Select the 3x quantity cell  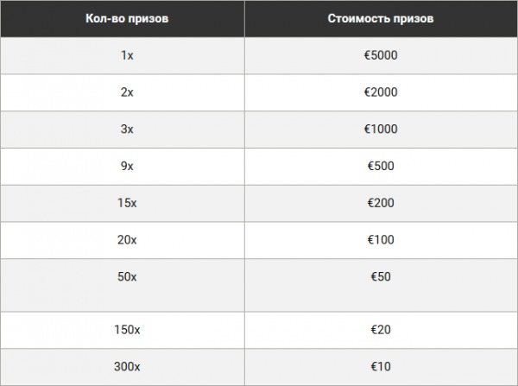[x=123, y=130]
